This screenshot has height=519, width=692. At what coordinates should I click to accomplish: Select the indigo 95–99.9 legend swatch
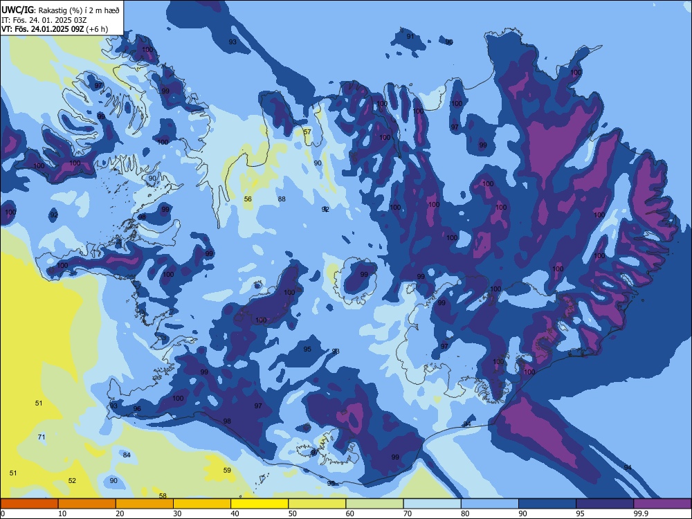(x=605, y=504)
